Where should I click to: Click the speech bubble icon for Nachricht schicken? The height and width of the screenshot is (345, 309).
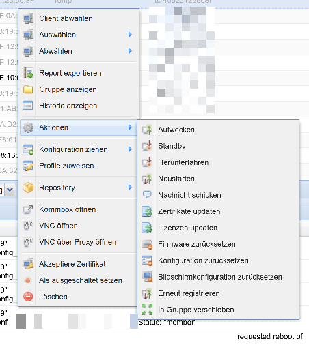tap(147, 194)
